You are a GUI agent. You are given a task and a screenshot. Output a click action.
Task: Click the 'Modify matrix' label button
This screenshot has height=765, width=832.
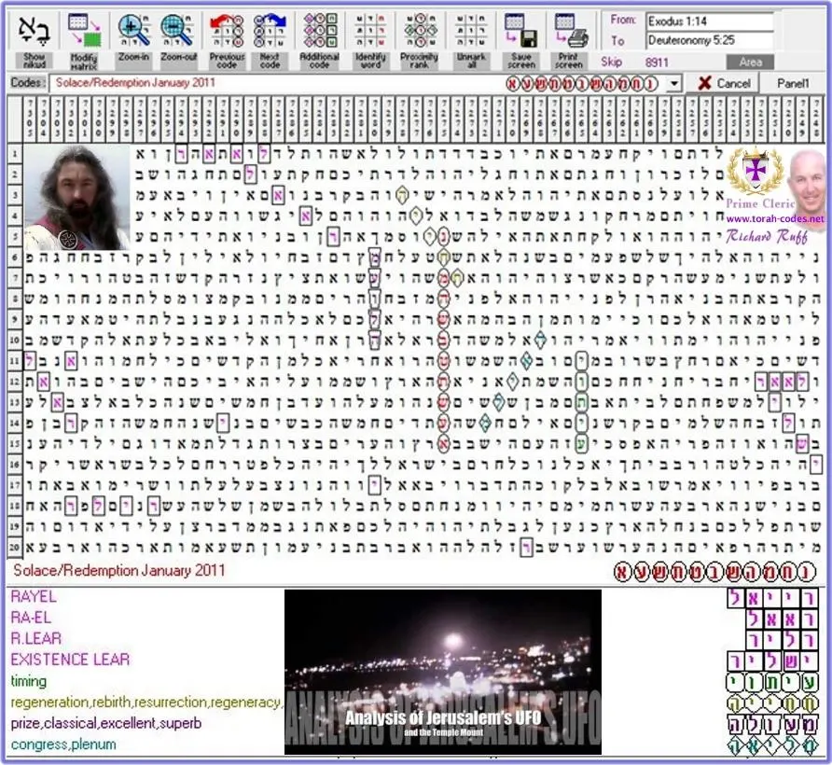84,61
